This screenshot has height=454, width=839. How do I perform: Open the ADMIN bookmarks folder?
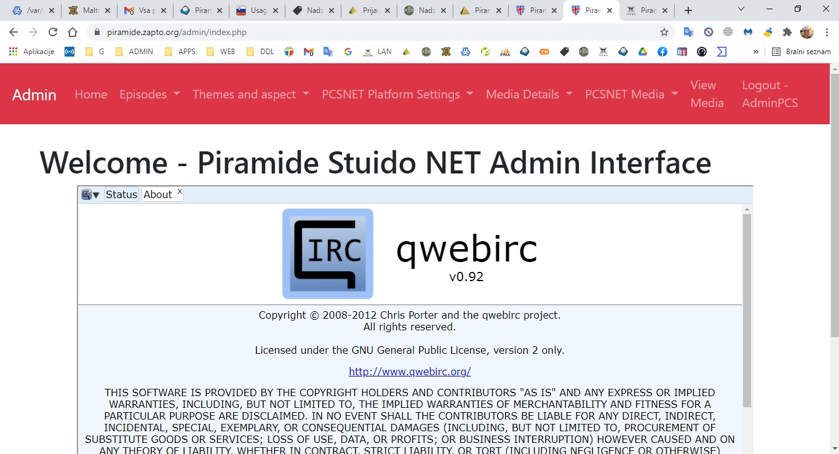(x=135, y=52)
